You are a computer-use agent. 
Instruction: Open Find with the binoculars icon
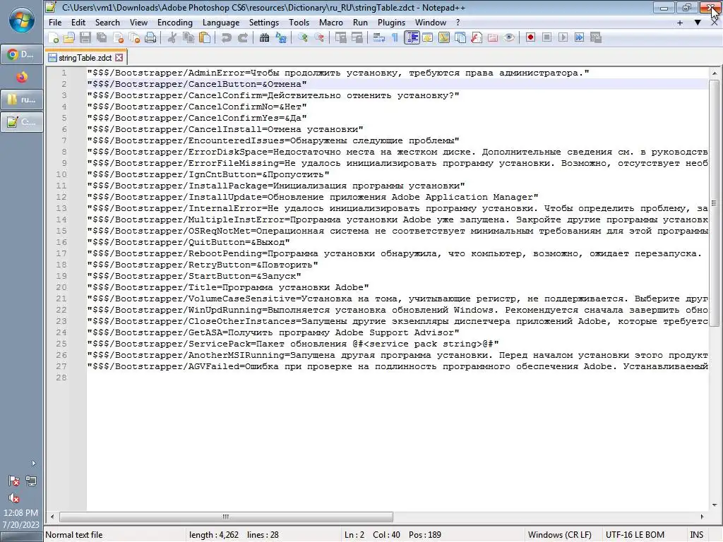coord(264,38)
